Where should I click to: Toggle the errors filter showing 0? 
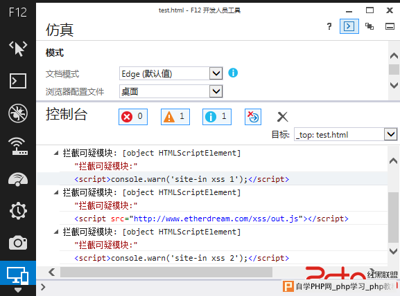pos(133,117)
